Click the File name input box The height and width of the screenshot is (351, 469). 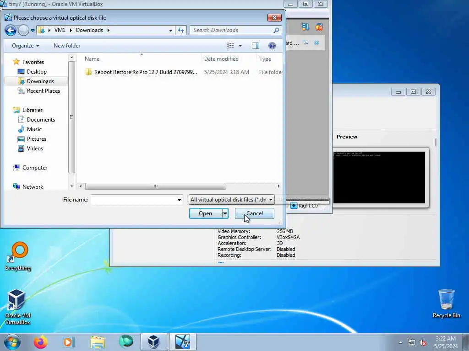pyautogui.click(x=133, y=200)
